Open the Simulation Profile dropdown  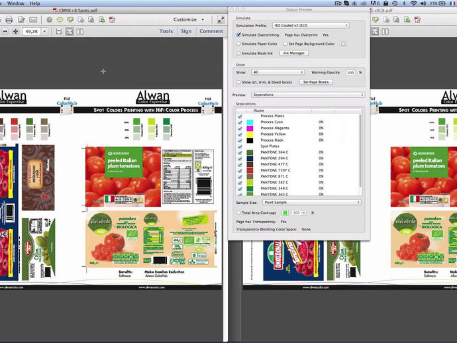(x=311, y=26)
